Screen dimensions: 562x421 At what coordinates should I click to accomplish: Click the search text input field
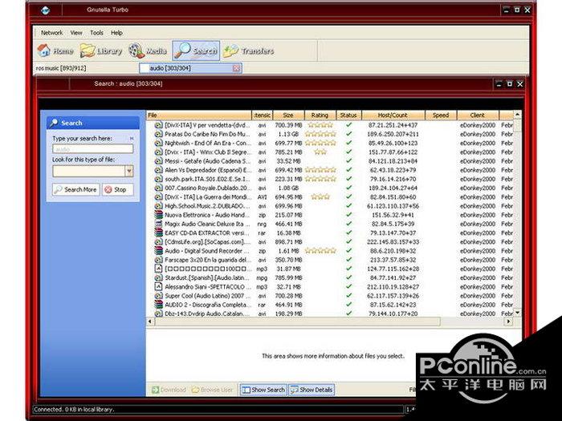pos(93,149)
